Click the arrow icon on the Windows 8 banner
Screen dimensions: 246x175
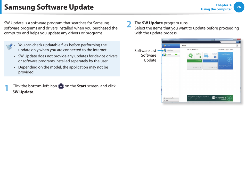[229, 98]
